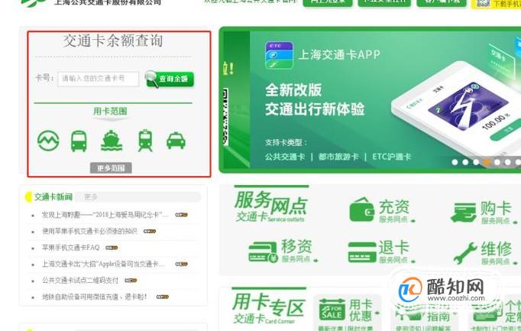Open 购卡 service outlets icon
Screen dimensions: 521x331
[463, 212]
